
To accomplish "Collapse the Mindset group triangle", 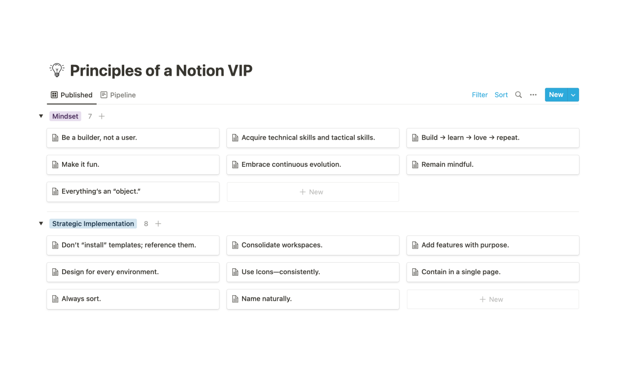I will [41, 117].
